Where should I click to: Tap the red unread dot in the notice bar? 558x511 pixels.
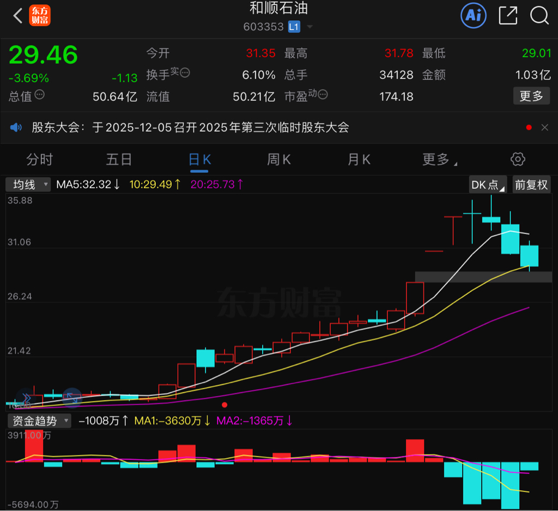click(x=529, y=127)
